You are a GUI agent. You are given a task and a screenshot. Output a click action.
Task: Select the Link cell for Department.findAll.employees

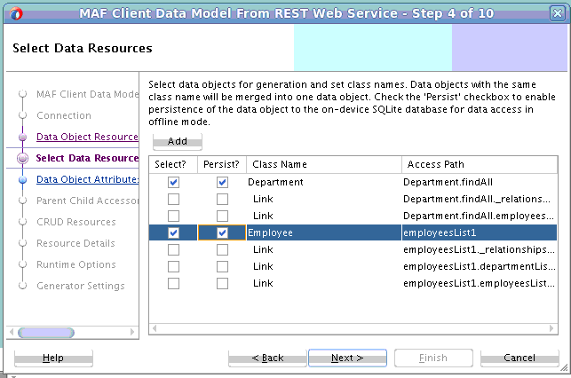[324, 216]
